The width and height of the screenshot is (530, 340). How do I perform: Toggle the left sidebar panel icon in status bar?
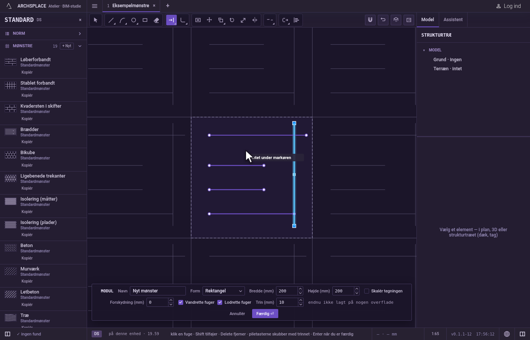click(8, 334)
